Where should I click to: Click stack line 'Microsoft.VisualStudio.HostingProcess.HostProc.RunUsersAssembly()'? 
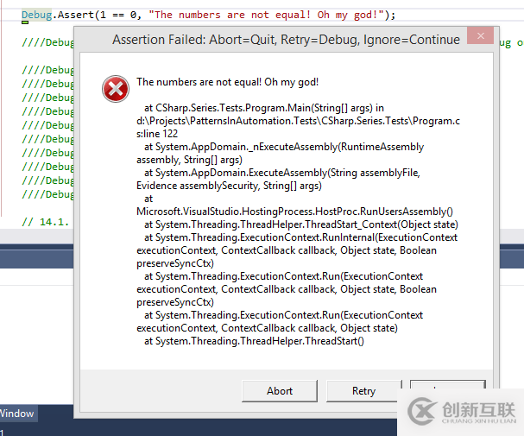(294, 212)
